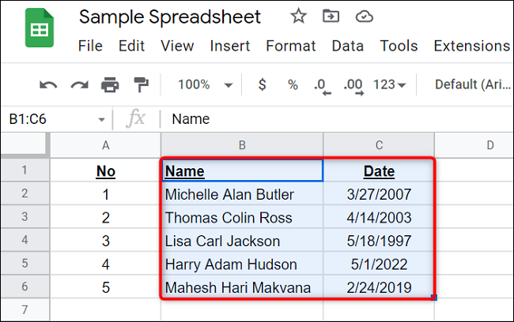Click the Google Sheets home logo
Viewport: 514px width, 322px height.
click(x=36, y=32)
